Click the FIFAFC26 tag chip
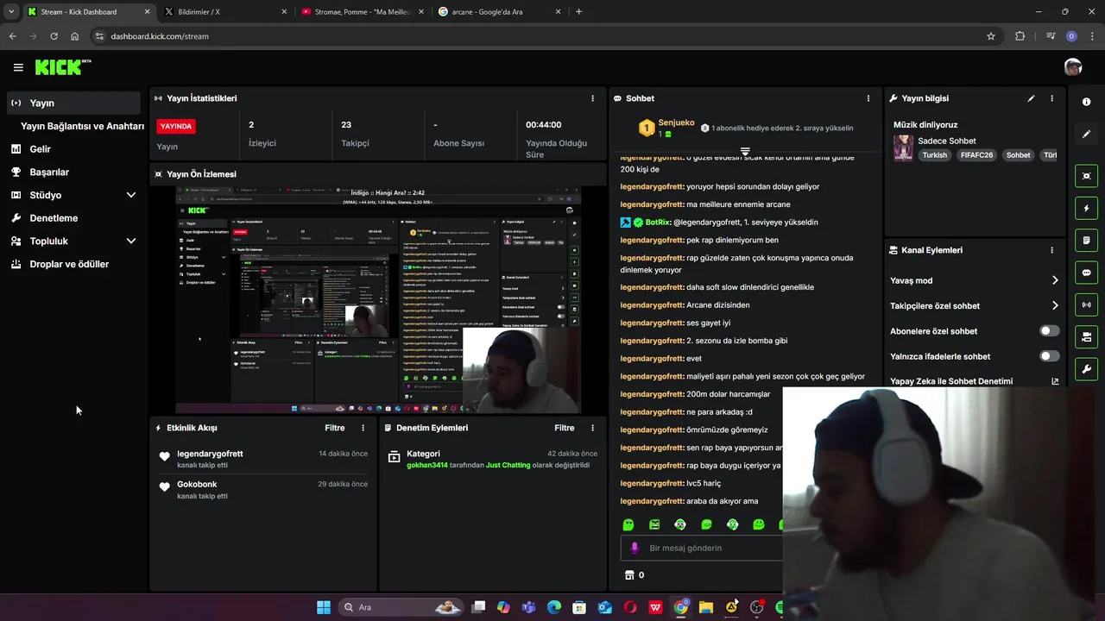Image resolution: width=1105 pixels, height=621 pixels. click(x=976, y=155)
